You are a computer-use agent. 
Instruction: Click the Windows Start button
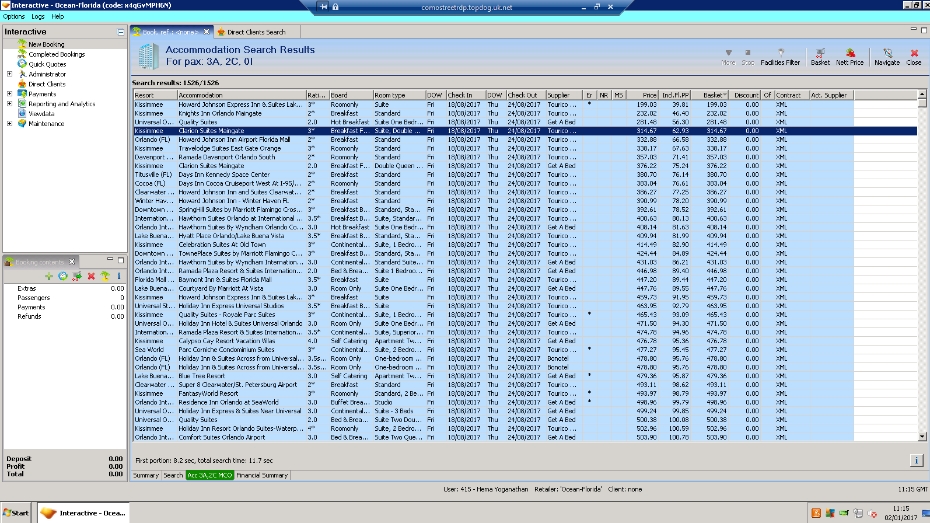(16, 513)
